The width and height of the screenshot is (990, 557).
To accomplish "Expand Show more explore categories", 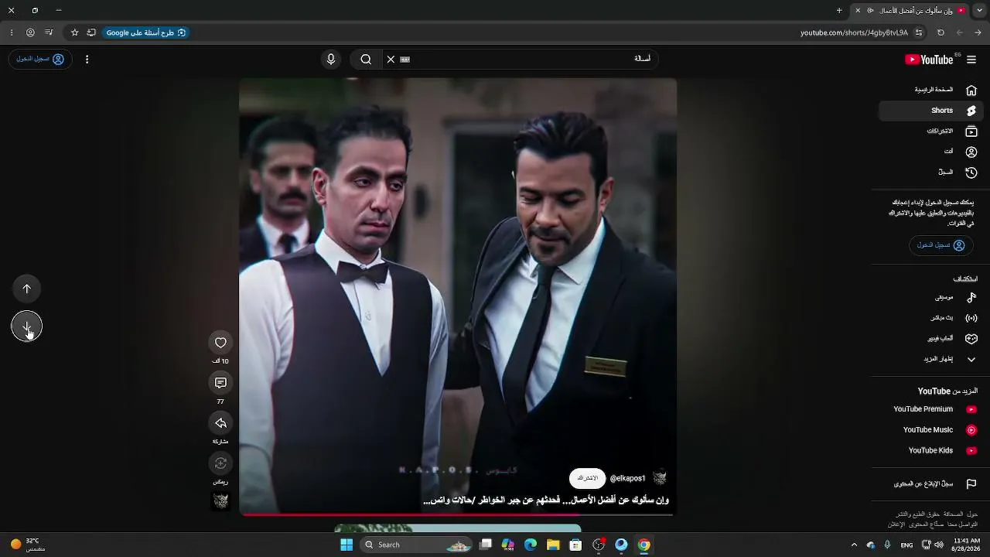I will coord(930,359).
